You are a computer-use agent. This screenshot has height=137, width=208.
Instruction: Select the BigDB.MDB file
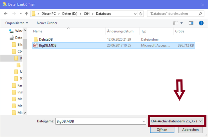click(x=48, y=45)
